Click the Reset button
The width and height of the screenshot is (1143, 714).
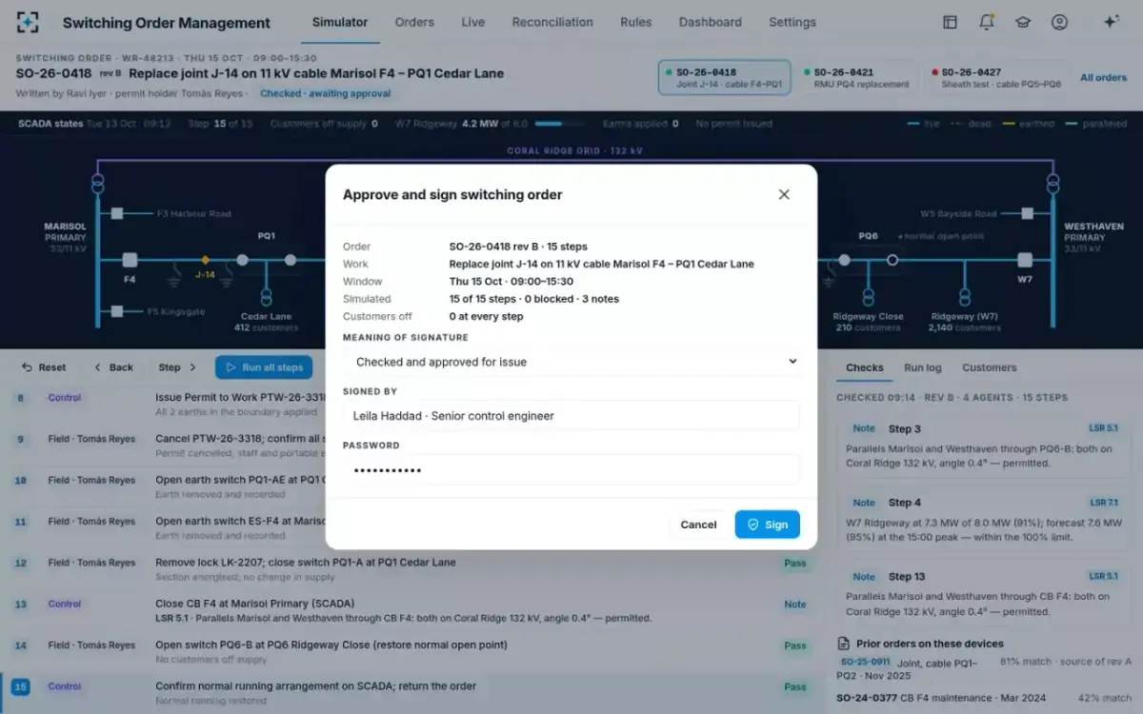(44, 367)
